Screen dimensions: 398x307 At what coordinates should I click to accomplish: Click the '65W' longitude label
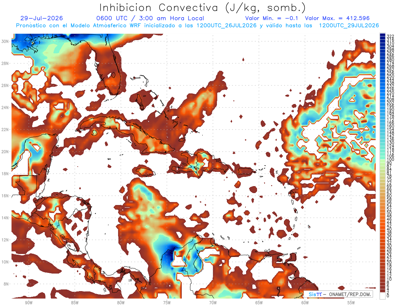259,303
